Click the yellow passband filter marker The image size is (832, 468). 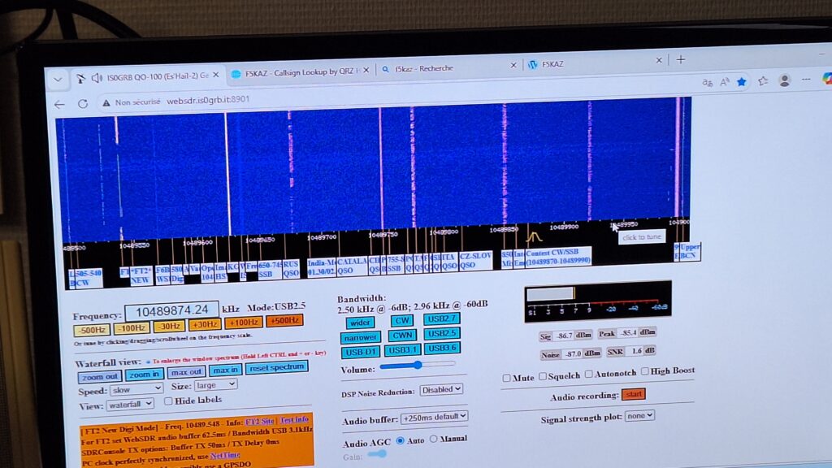pyautogui.click(x=534, y=237)
